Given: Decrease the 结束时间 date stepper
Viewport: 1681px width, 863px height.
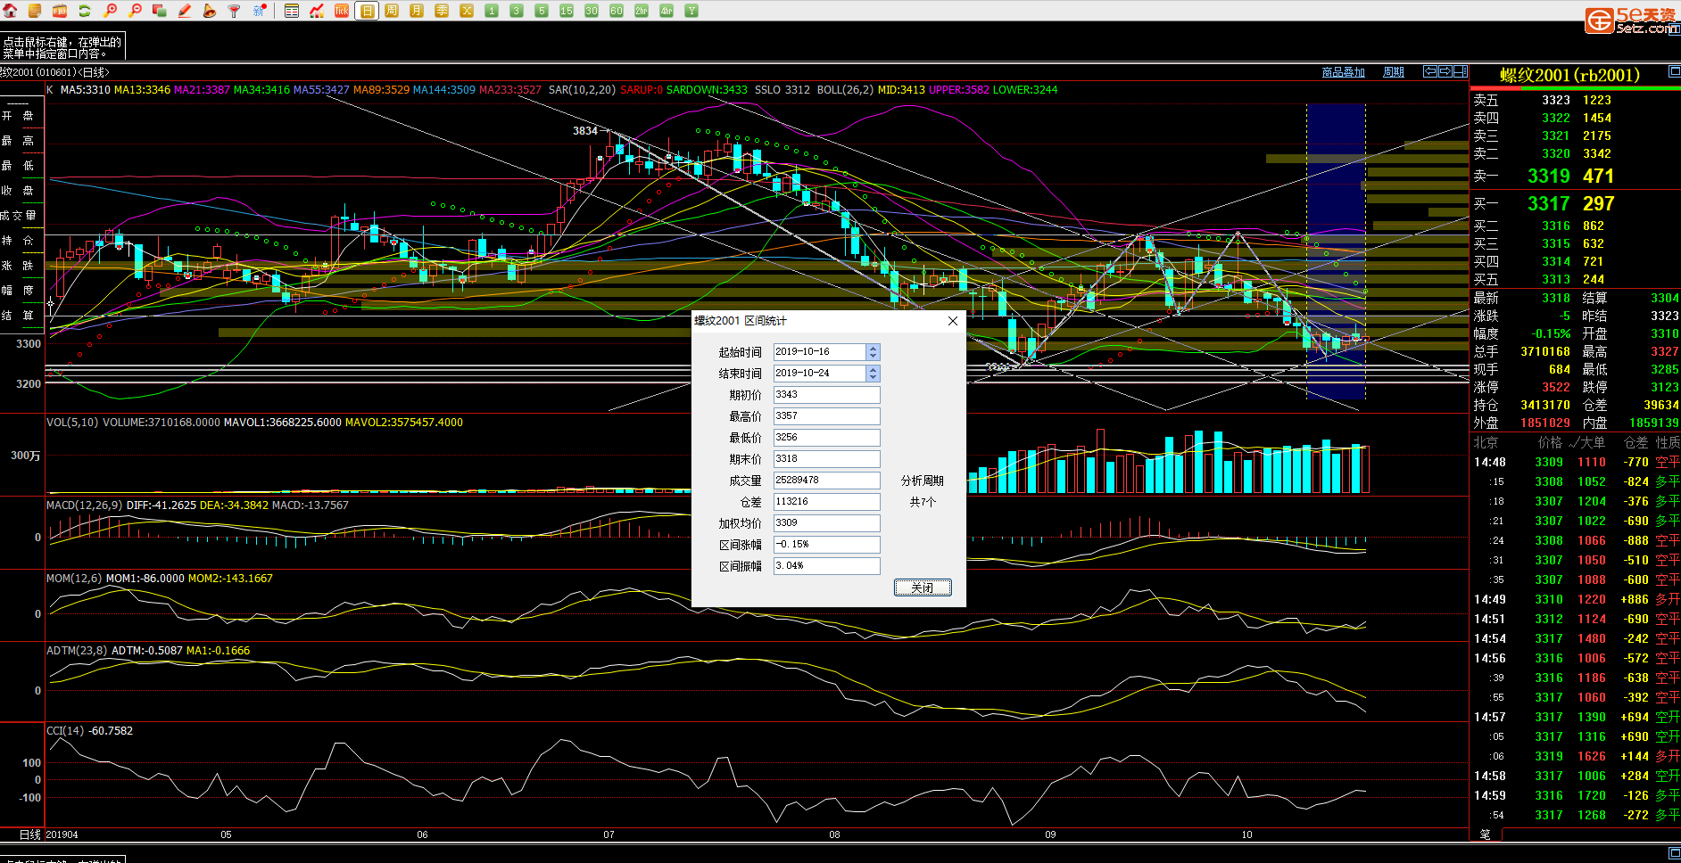Looking at the screenshot, I should (x=874, y=377).
